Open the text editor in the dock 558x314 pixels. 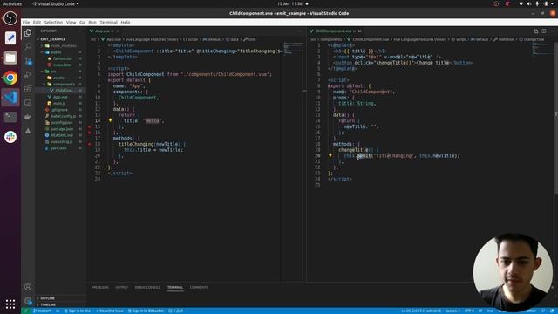coord(10,38)
